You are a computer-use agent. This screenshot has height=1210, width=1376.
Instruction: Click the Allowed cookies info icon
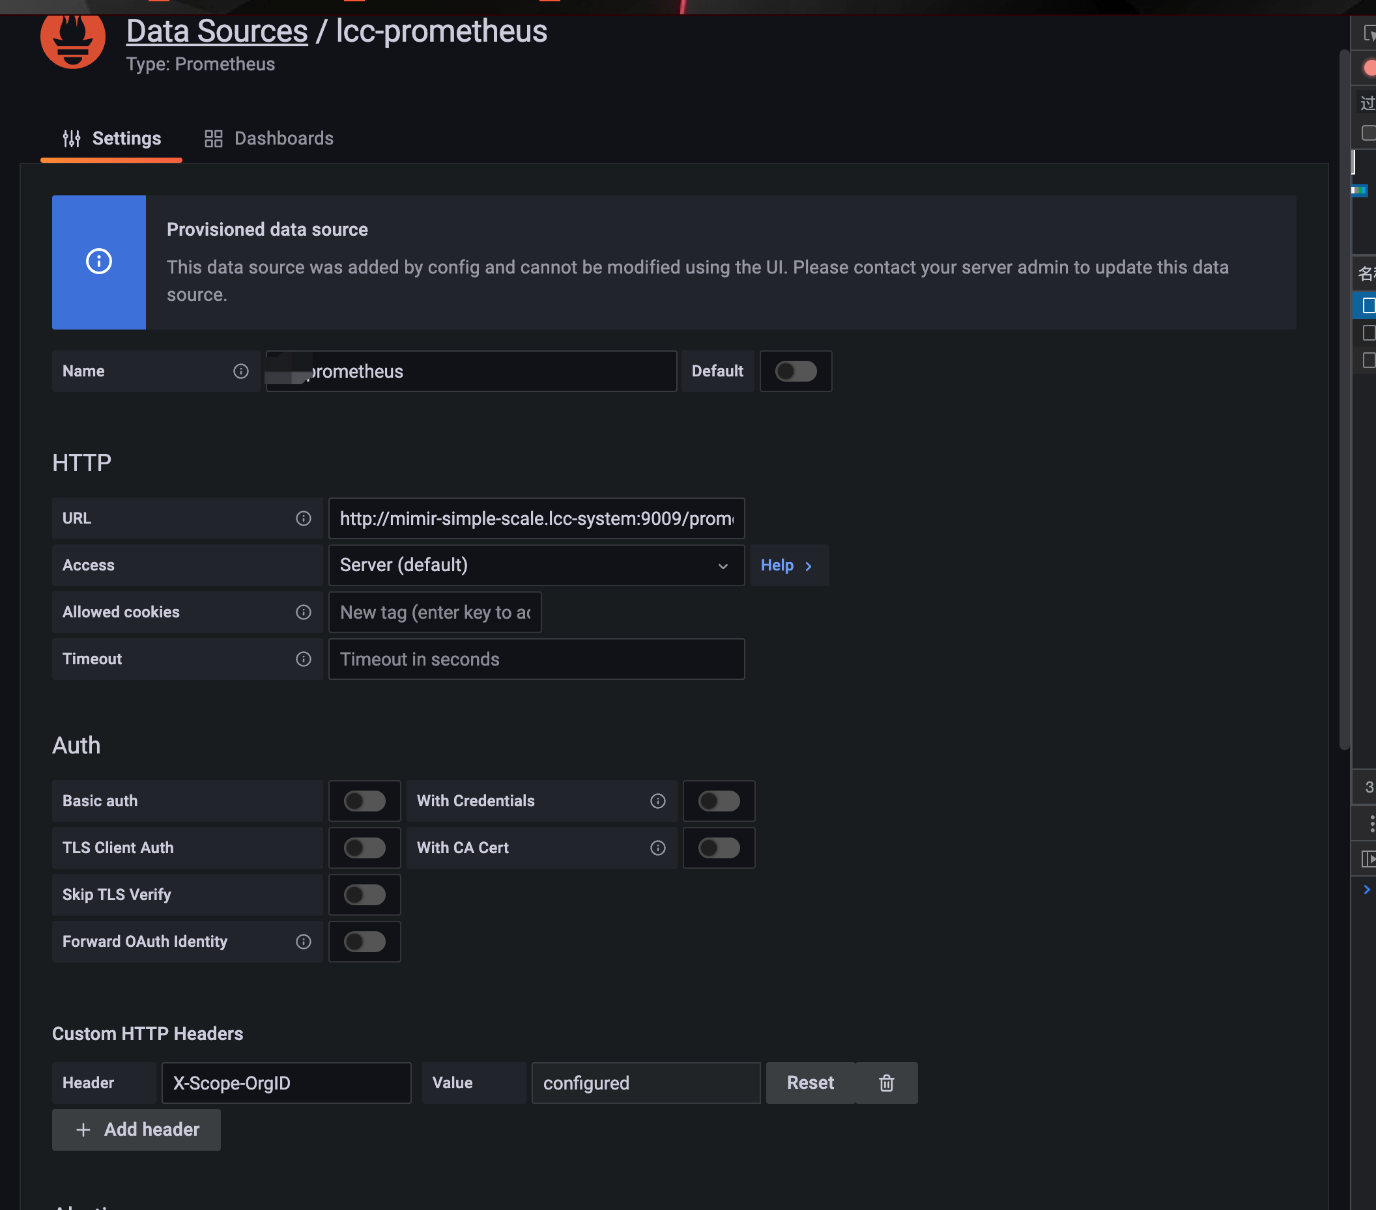303,612
